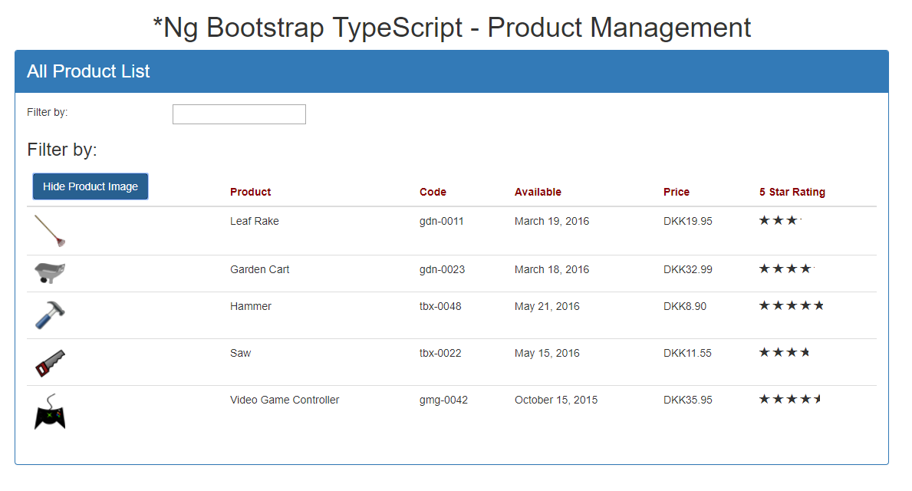Image resolution: width=912 pixels, height=491 pixels.
Task: Click the large Filter by heading
Action: point(61,150)
